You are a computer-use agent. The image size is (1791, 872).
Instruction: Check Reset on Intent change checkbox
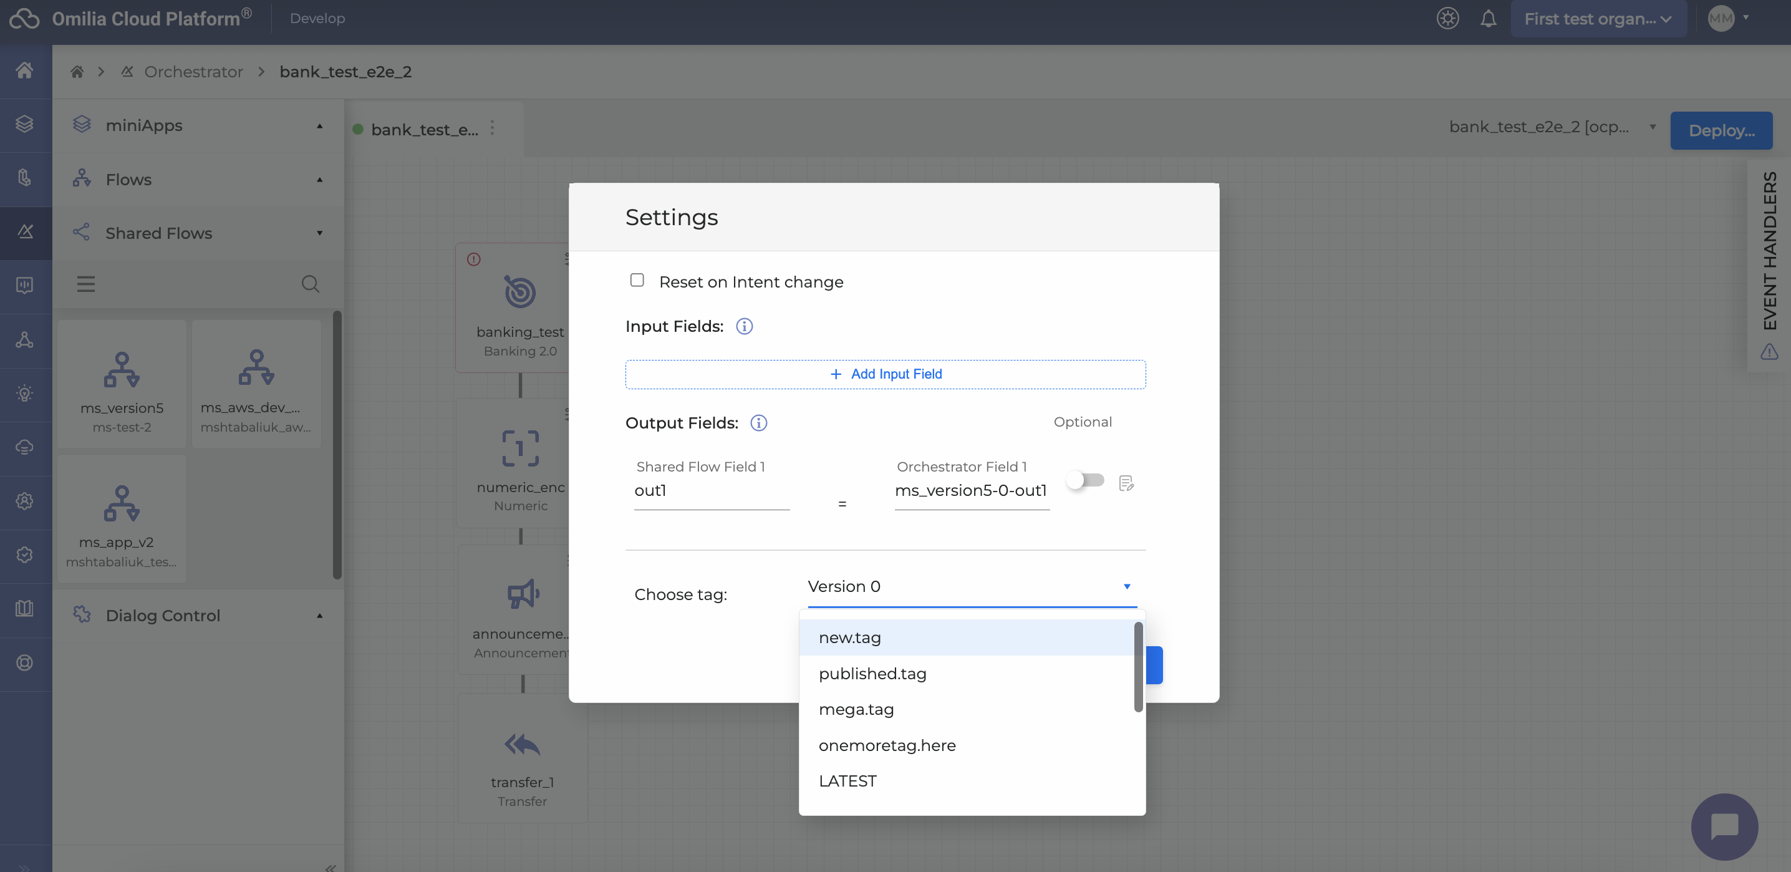(637, 280)
